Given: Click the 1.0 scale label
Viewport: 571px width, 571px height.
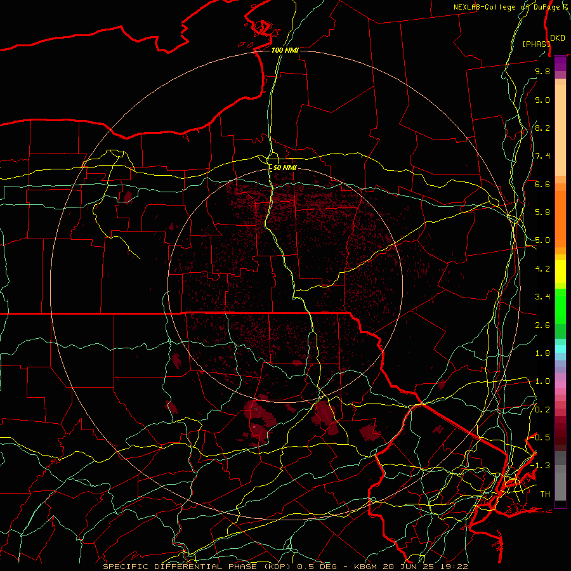Looking at the screenshot, I should click(x=542, y=381).
